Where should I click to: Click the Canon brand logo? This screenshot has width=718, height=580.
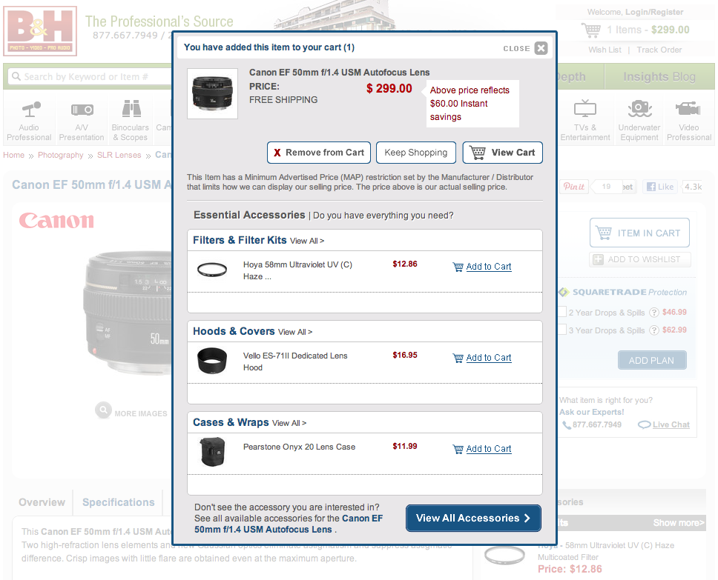(56, 221)
